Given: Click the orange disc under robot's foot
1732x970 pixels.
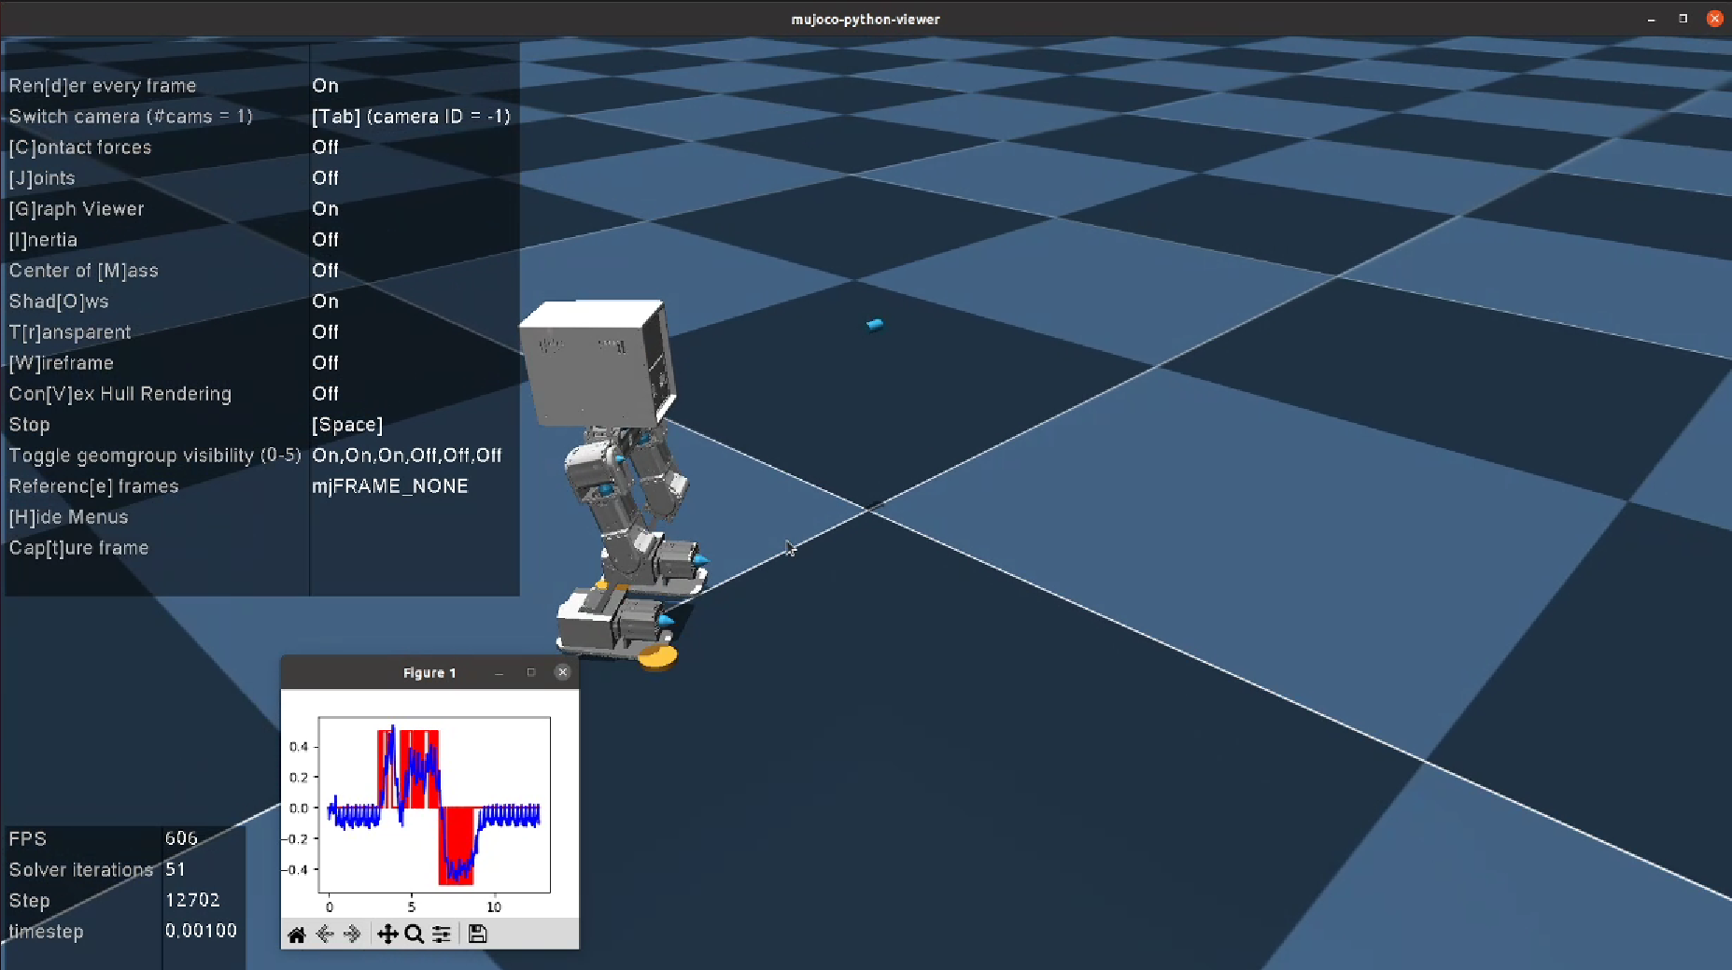Looking at the screenshot, I should pyautogui.click(x=658, y=658).
